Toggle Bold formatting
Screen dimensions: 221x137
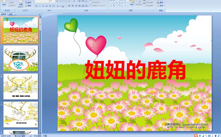[x=37, y=6]
